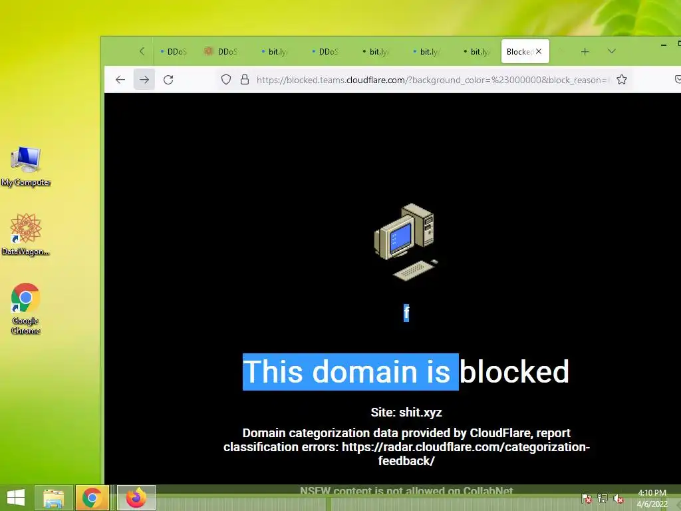Screen dimensions: 681x511
Task: Open the DataWagon desktop shortcut
Action: click(x=26, y=235)
